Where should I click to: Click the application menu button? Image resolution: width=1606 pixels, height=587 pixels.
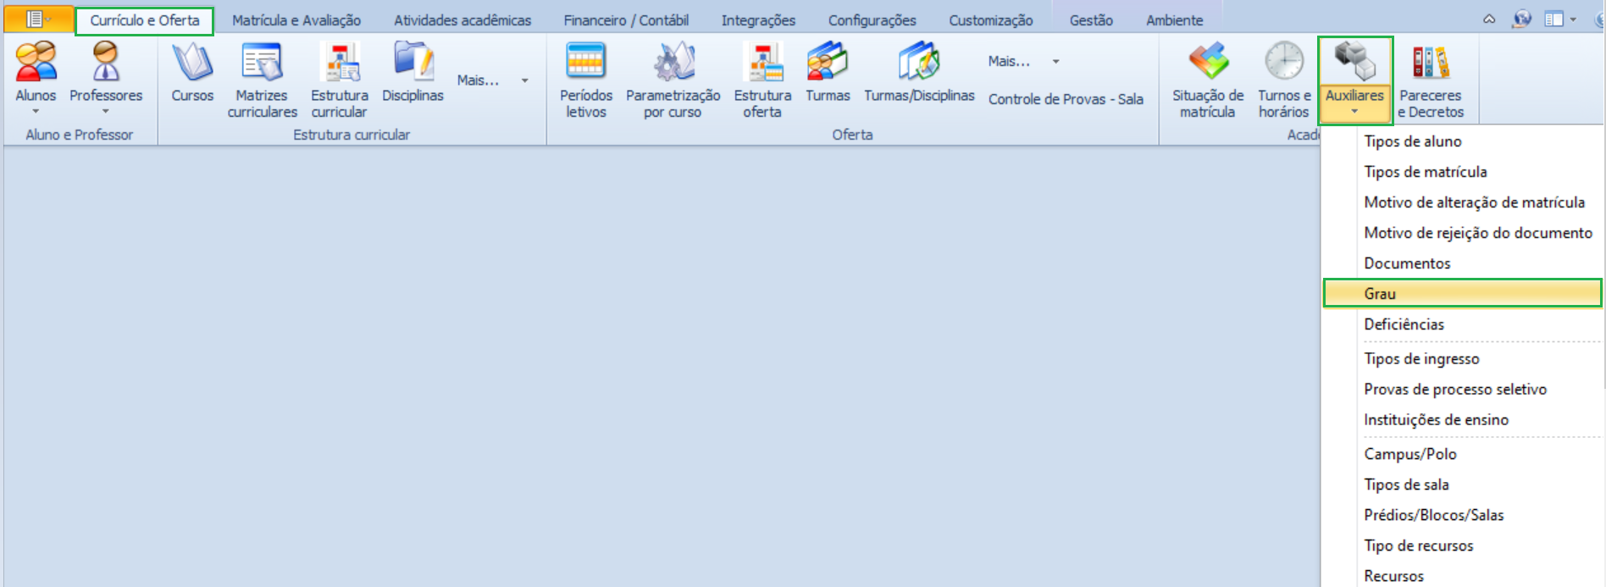point(38,19)
